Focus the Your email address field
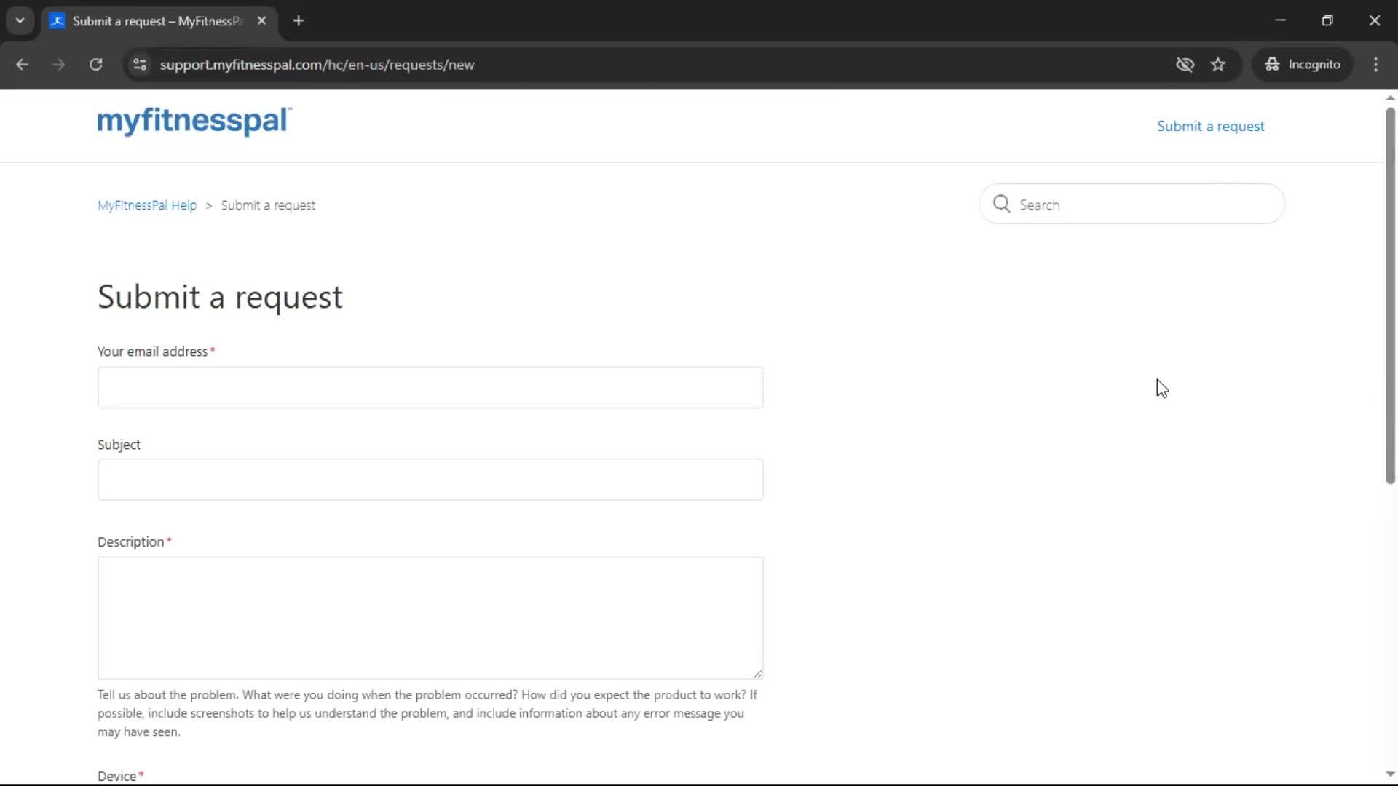The width and height of the screenshot is (1398, 786). [x=430, y=387]
